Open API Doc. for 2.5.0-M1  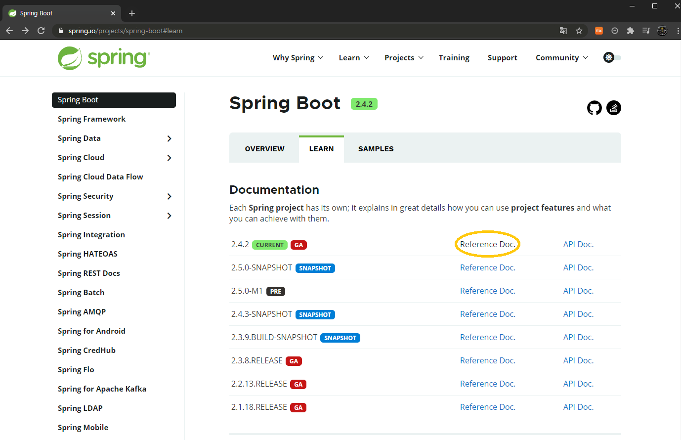(x=579, y=291)
